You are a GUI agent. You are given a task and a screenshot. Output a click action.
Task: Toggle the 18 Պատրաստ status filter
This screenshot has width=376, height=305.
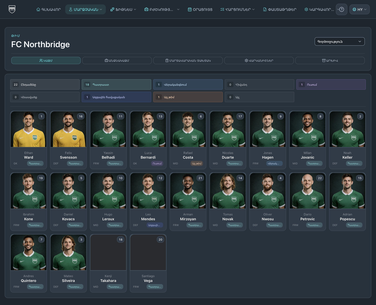click(116, 84)
